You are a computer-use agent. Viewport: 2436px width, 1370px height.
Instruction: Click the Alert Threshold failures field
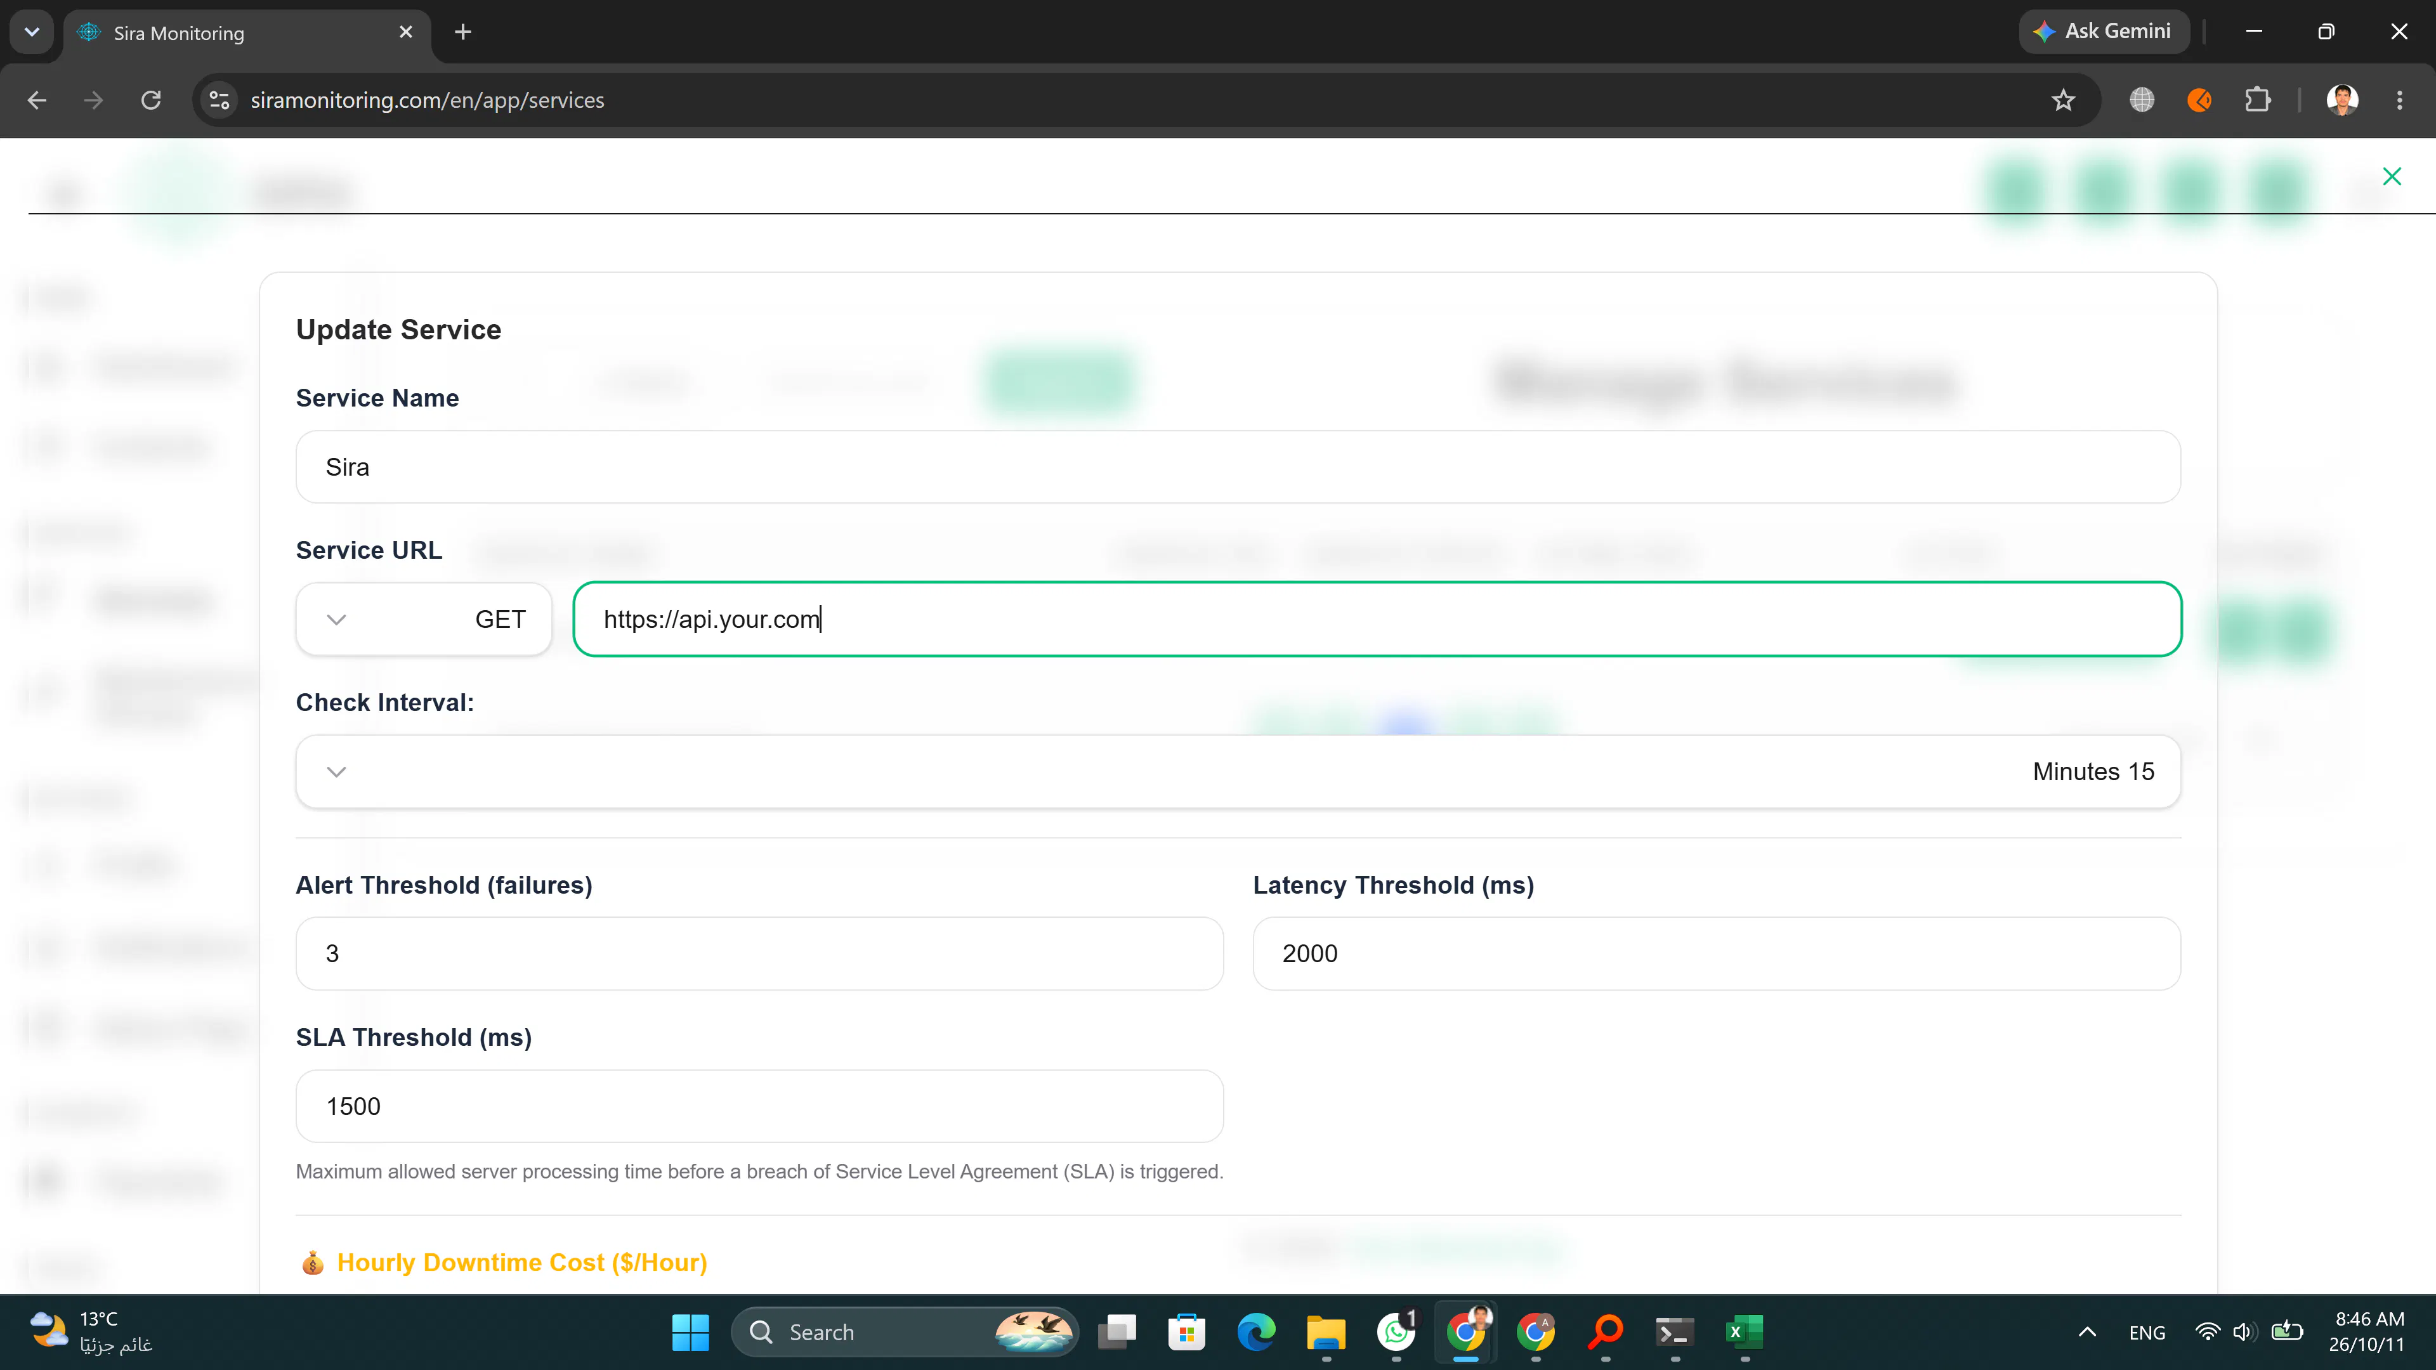(x=759, y=954)
